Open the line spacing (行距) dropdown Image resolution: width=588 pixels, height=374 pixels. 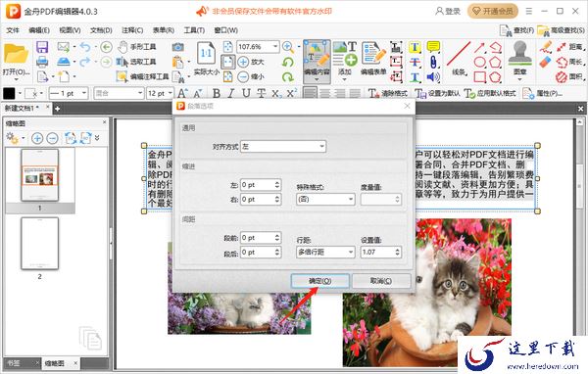pos(325,253)
